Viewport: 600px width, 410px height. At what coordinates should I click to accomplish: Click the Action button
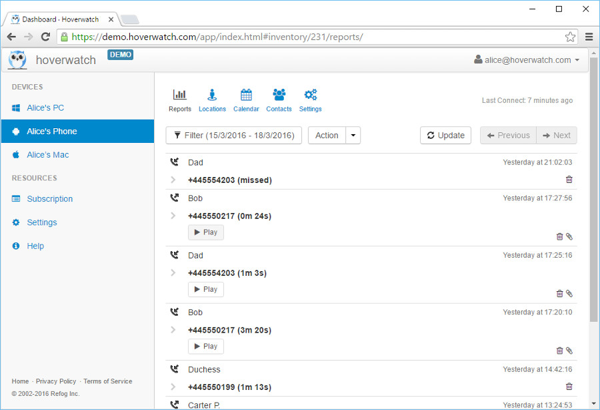pos(327,136)
